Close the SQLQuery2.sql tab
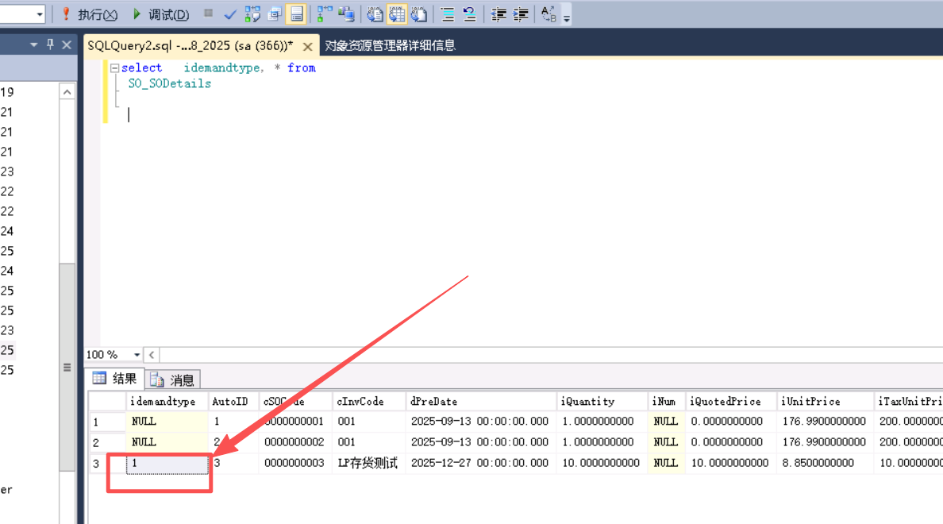 point(308,46)
